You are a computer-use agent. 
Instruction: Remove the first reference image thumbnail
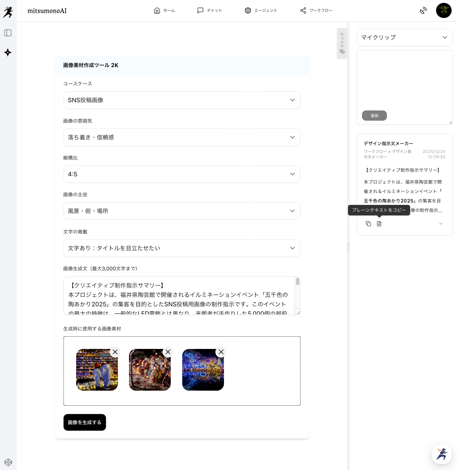(x=115, y=352)
